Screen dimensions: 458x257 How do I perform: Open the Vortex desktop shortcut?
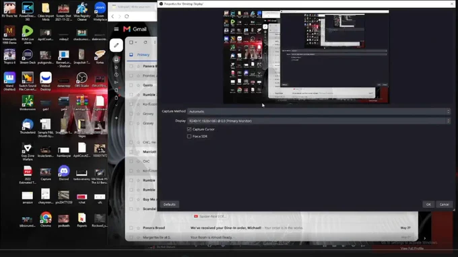pos(100,57)
